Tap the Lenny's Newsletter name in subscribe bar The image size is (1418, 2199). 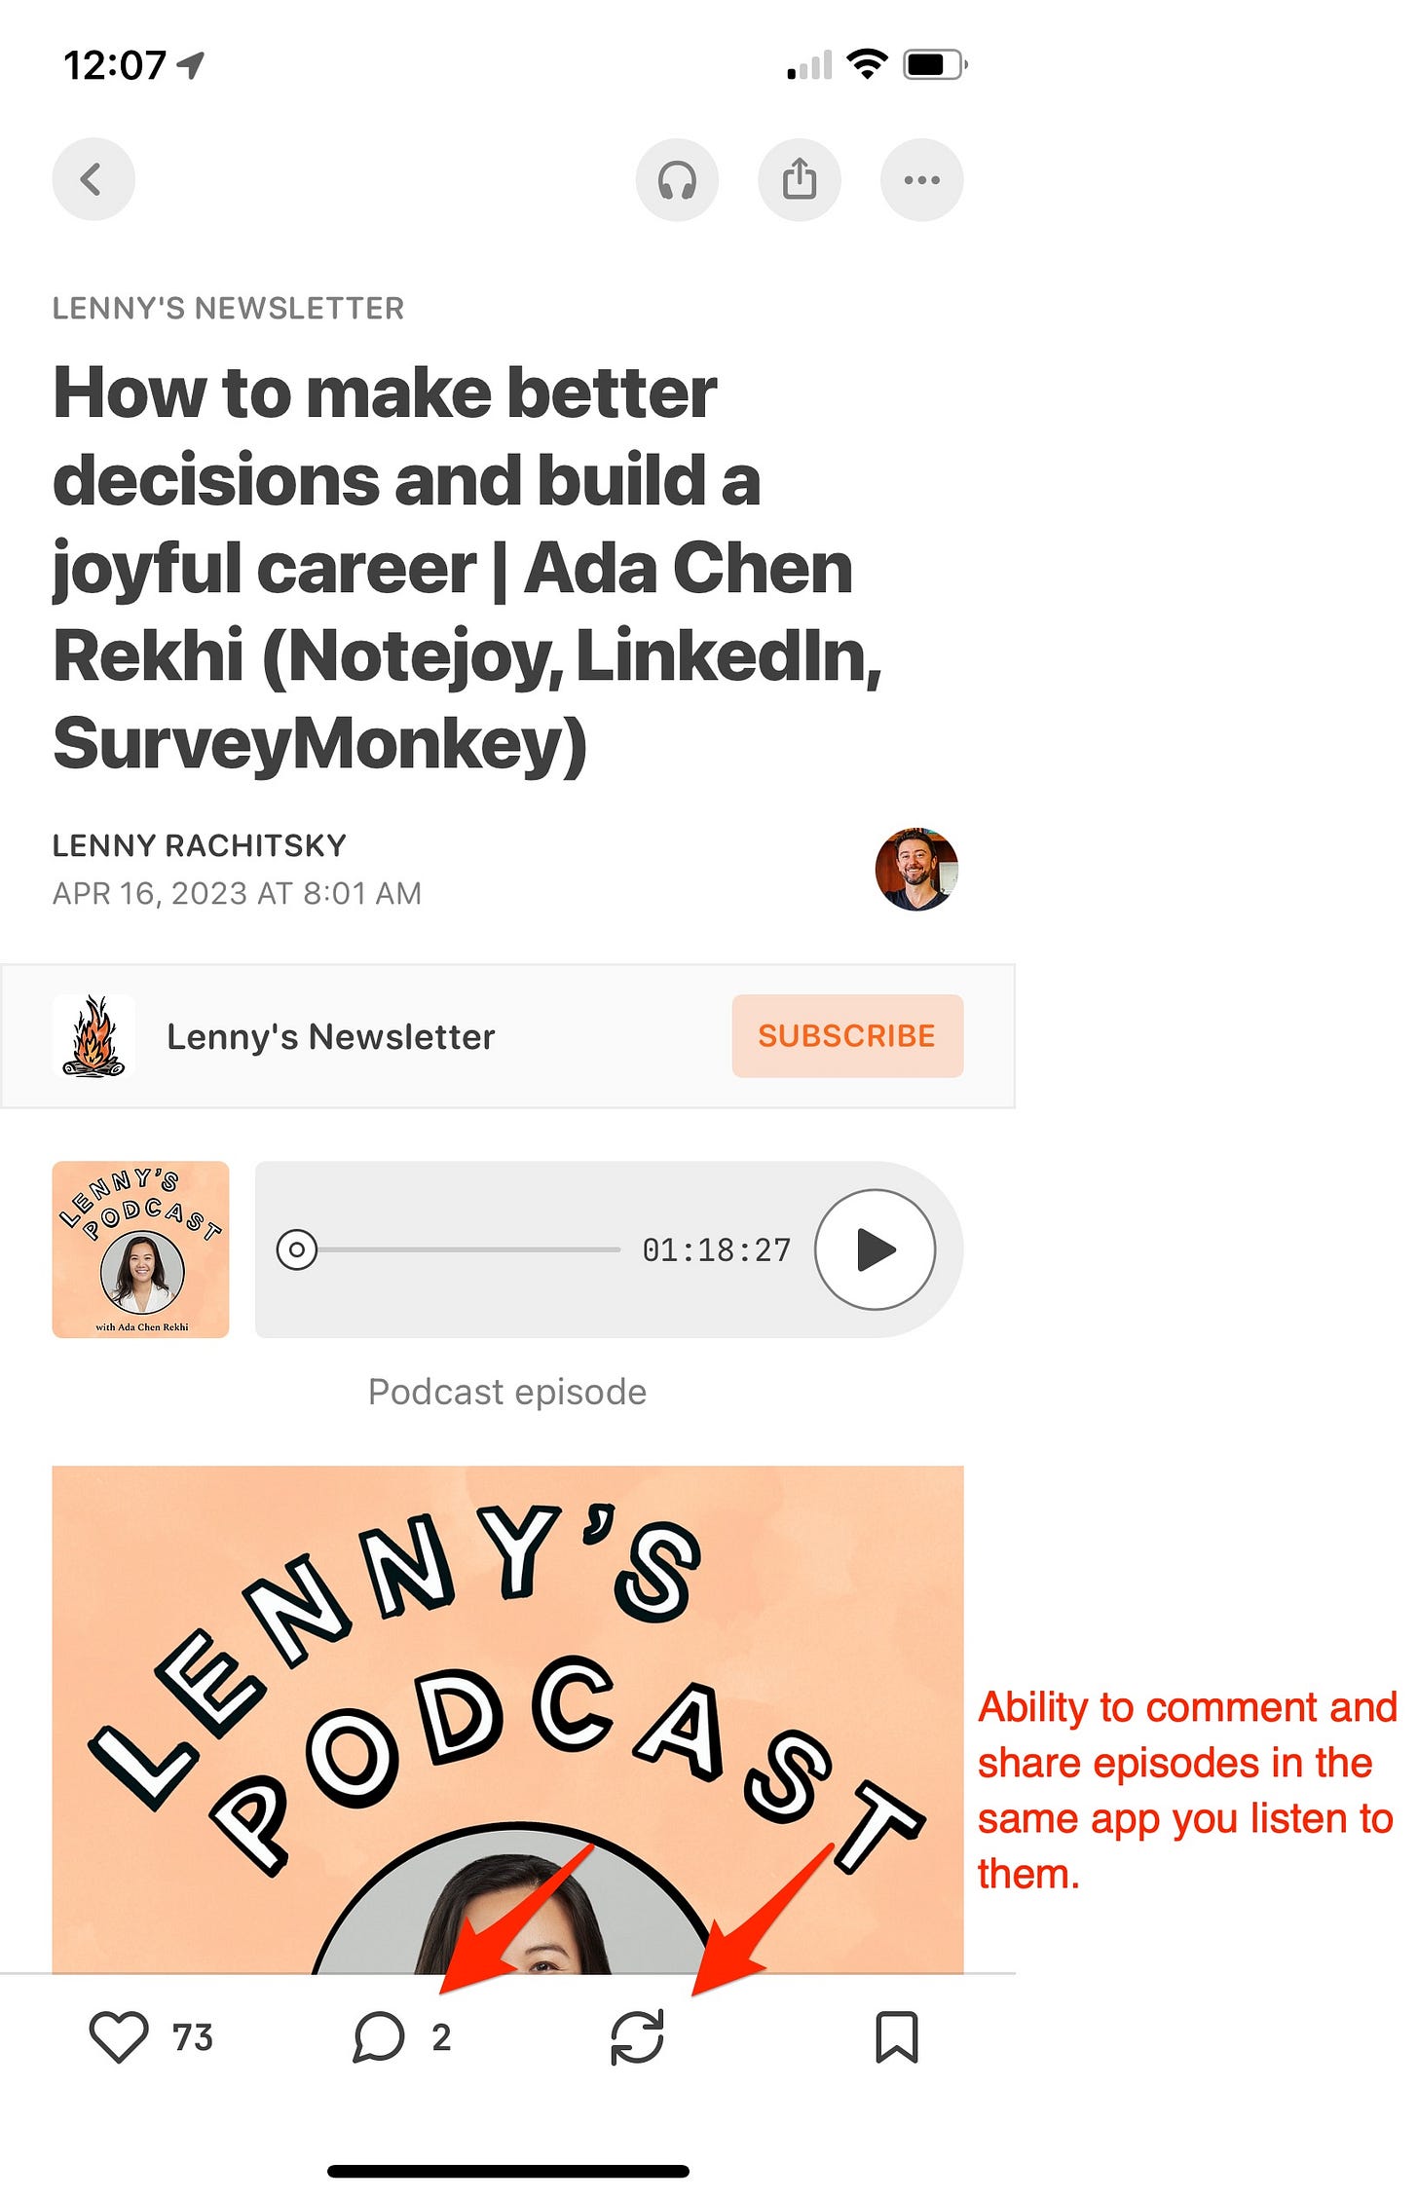pyautogui.click(x=331, y=1036)
